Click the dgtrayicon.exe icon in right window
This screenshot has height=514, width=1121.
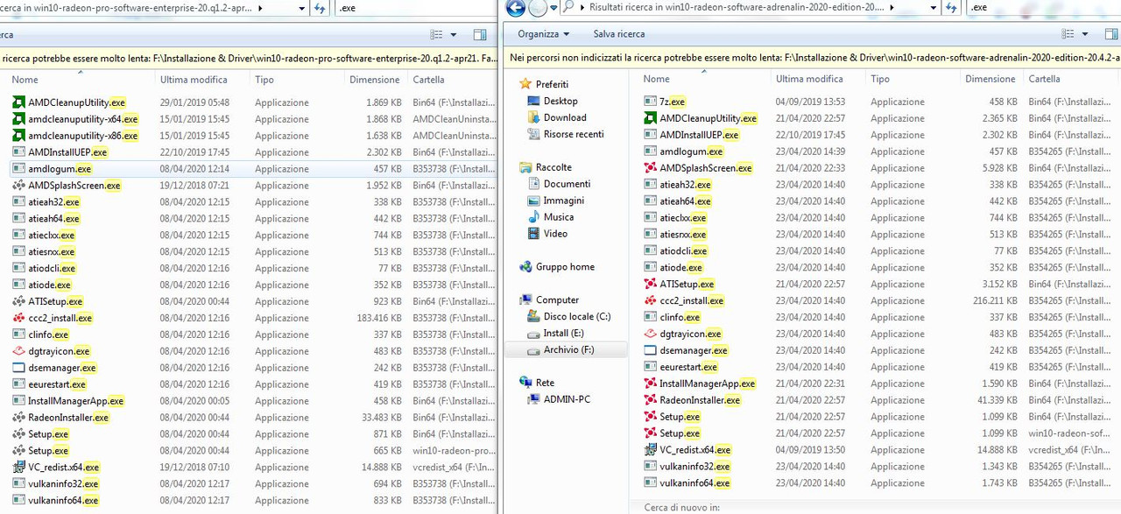[x=651, y=334]
